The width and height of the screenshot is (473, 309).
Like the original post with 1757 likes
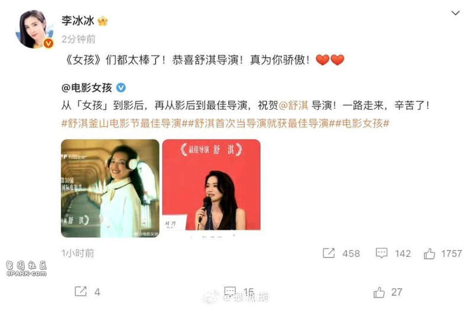coord(429,253)
